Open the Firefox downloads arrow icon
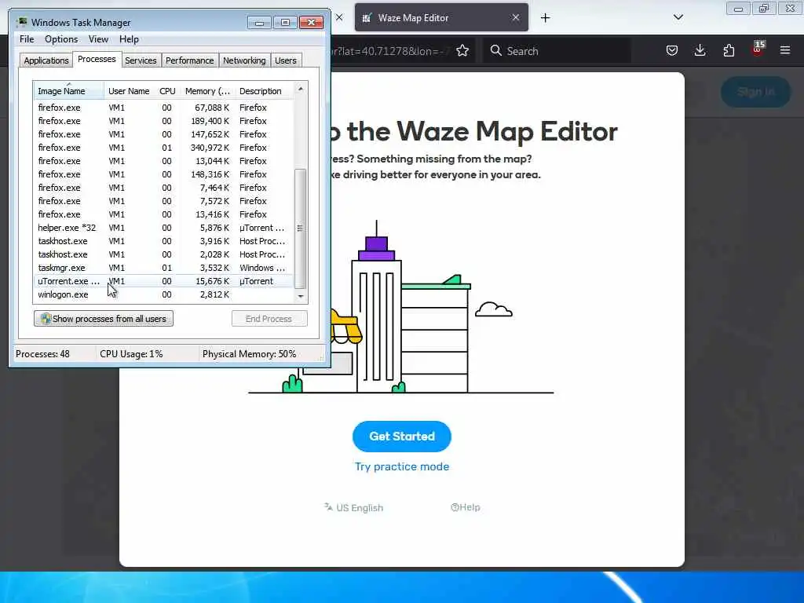Viewport: 804px width, 603px height. click(700, 50)
